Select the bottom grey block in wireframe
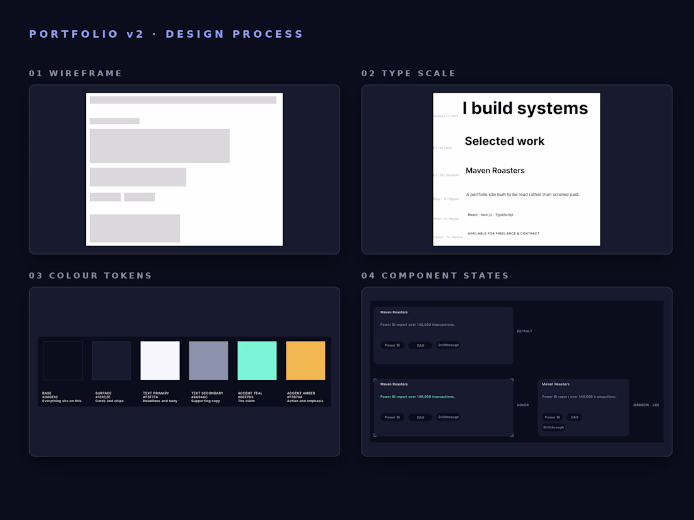 [135, 228]
